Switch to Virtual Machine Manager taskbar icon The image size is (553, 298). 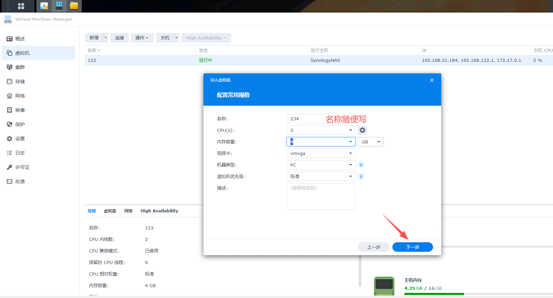tap(59, 6)
